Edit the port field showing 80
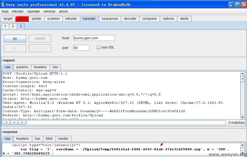 pos(81,48)
